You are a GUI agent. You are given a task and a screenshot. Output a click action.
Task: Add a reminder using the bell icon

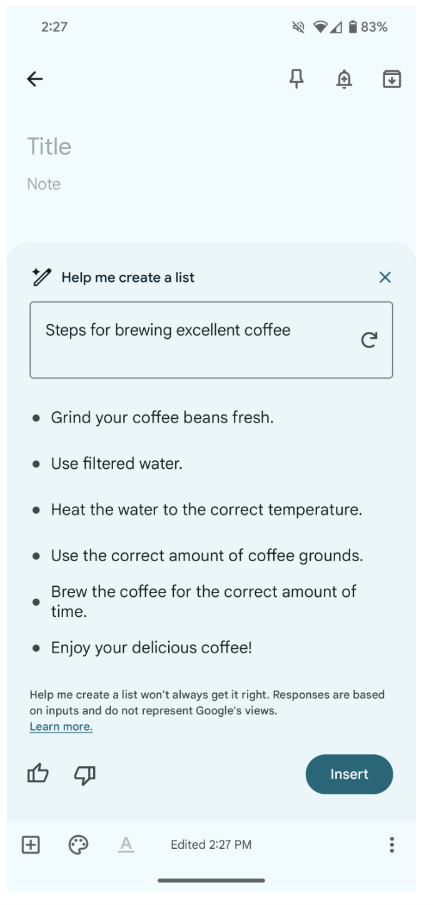pyautogui.click(x=344, y=79)
